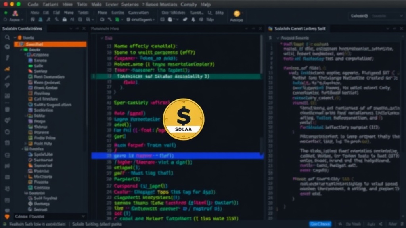The width and height of the screenshot is (406, 228).
Task: Click the pink person icon in the toolbar
Action: 15,13
